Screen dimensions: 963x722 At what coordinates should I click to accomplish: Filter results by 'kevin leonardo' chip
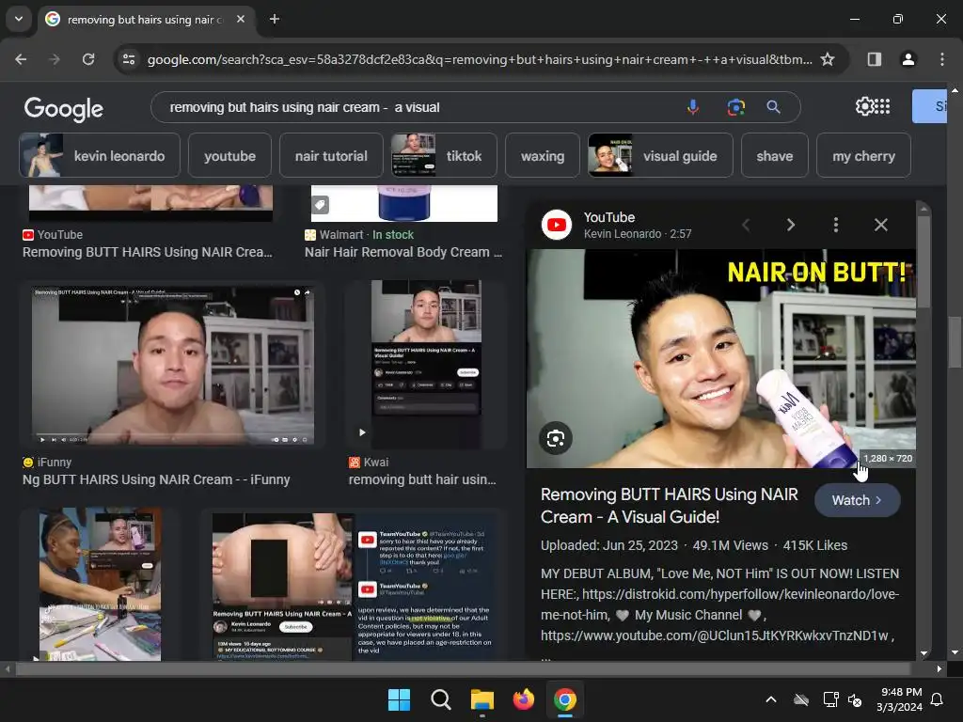point(100,156)
